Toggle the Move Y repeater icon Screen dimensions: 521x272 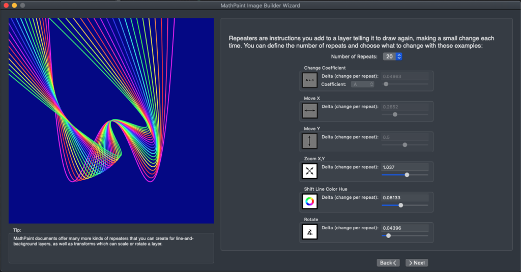click(x=310, y=141)
